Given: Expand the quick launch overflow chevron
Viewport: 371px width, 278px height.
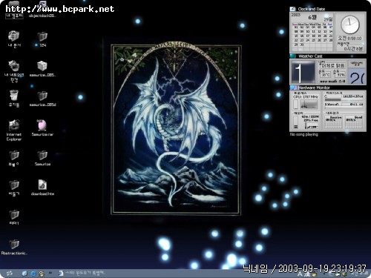Looking at the screenshot, I should [50, 273].
